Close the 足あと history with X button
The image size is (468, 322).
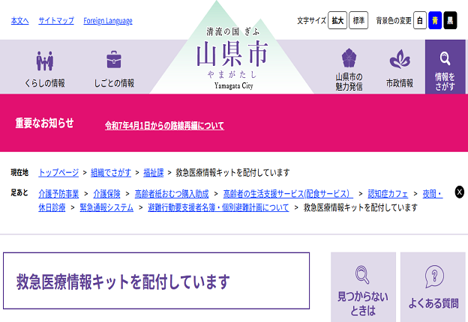(x=459, y=192)
